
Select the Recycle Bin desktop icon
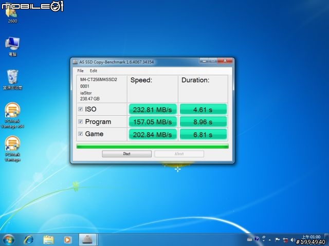[x=12, y=80]
